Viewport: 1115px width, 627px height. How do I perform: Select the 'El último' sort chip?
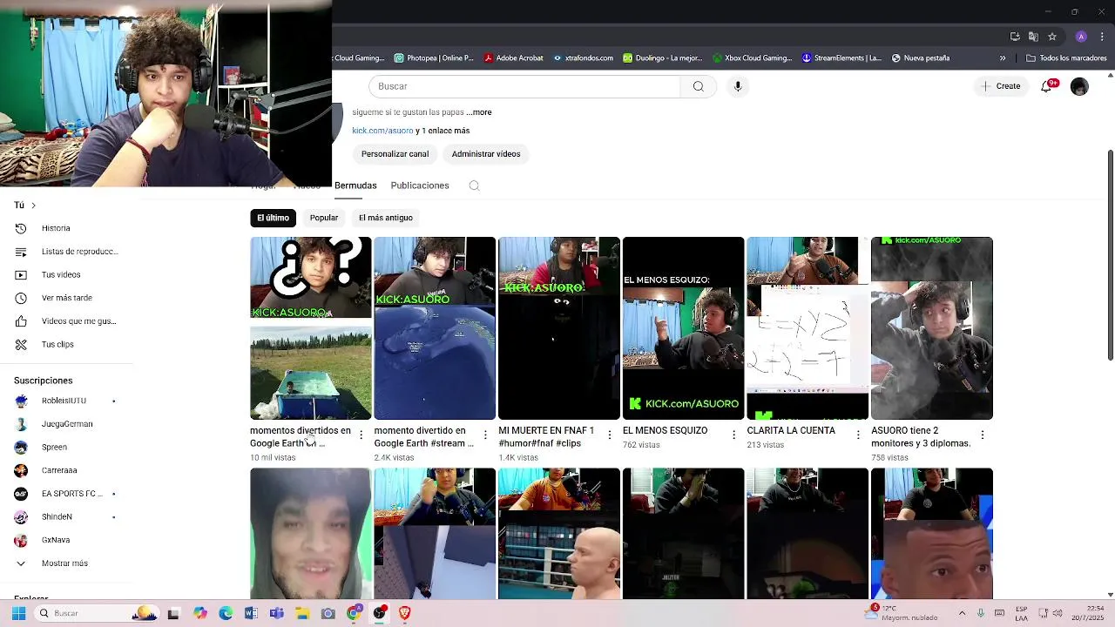(273, 218)
